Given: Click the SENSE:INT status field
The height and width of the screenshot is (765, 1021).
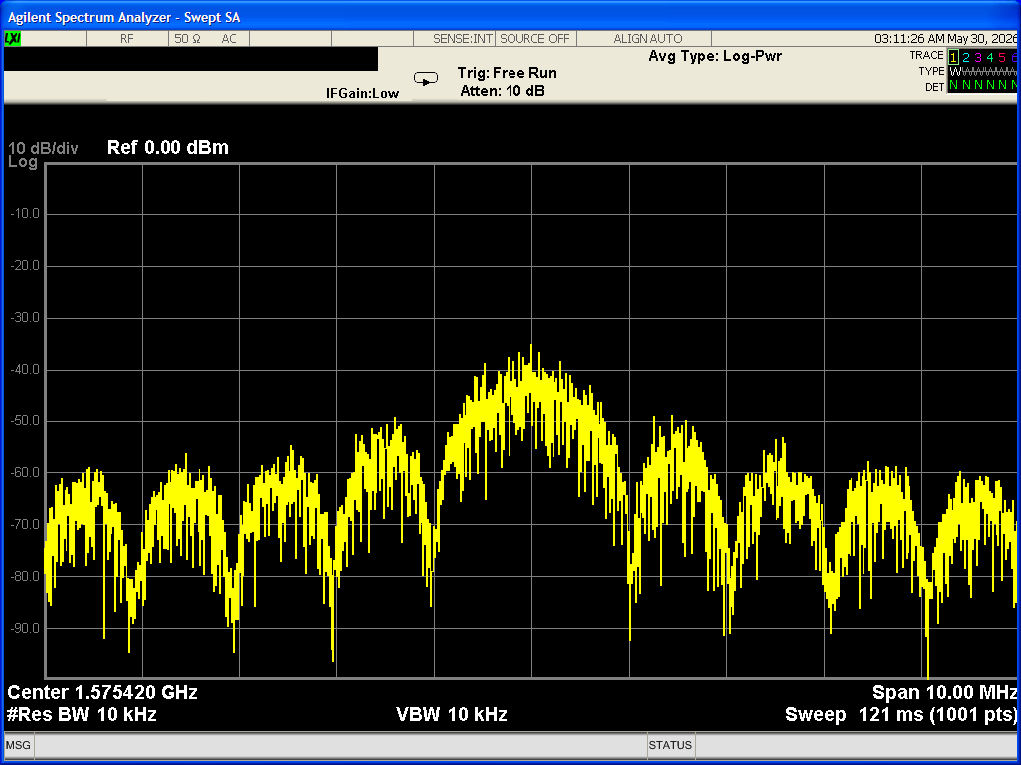Looking at the screenshot, I should pyautogui.click(x=463, y=39).
